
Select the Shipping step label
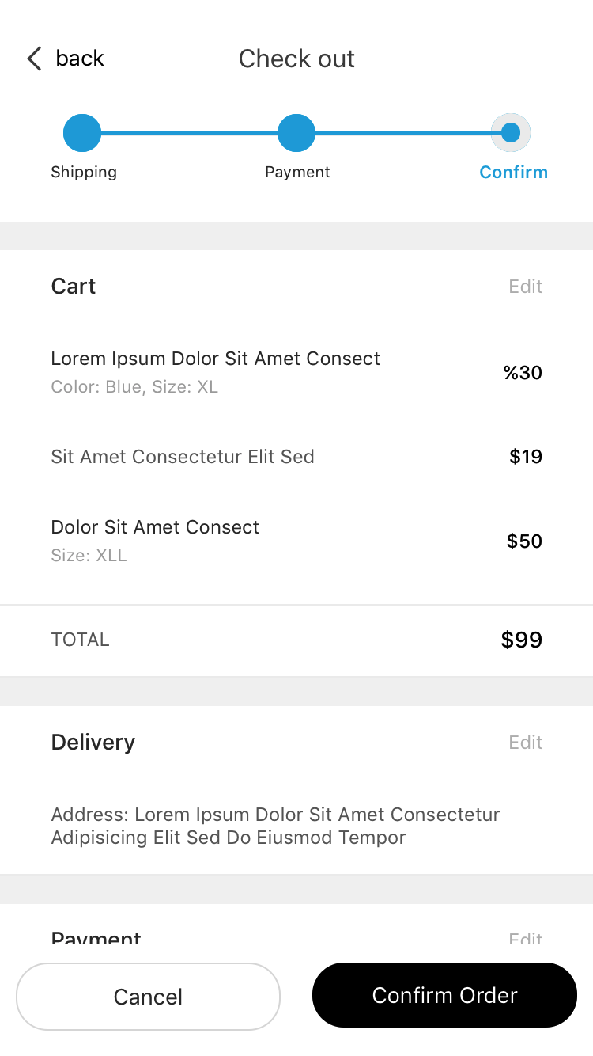tap(84, 172)
